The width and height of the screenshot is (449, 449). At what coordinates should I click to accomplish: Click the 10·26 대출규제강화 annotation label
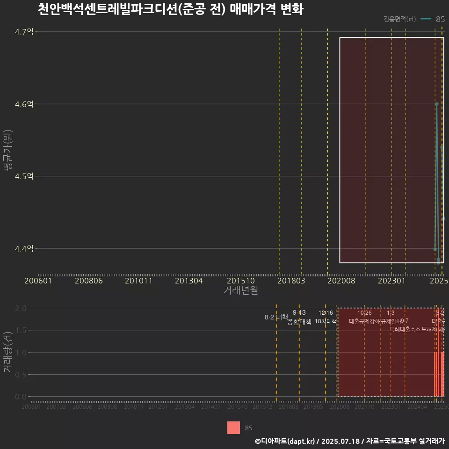click(364, 317)
